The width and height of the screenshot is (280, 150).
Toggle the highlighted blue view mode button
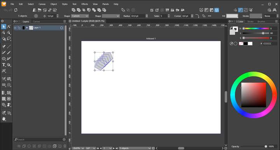pyautogui.click(x=217, y=10)
